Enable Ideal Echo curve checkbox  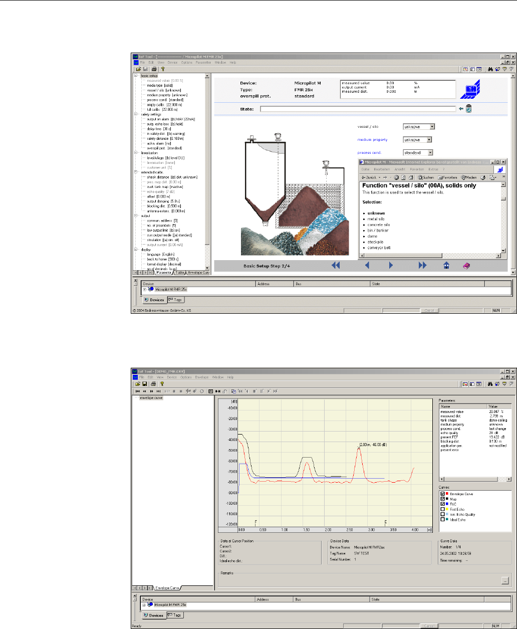point(442,519)
